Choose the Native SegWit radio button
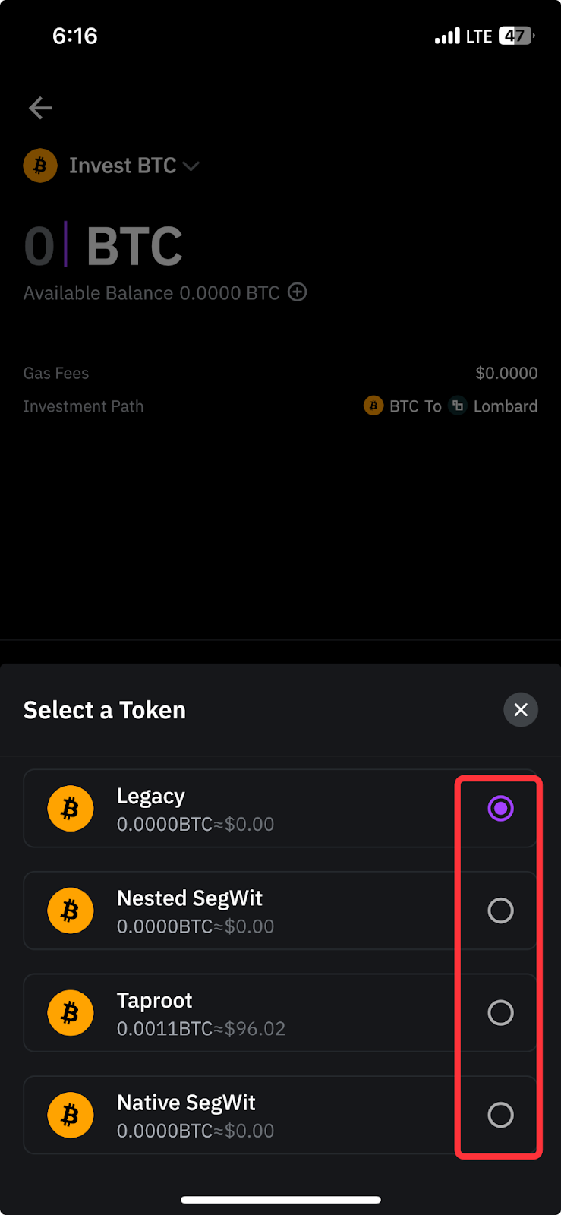Viewport: 561px width, 1215px height. [x=500, y=1115]
